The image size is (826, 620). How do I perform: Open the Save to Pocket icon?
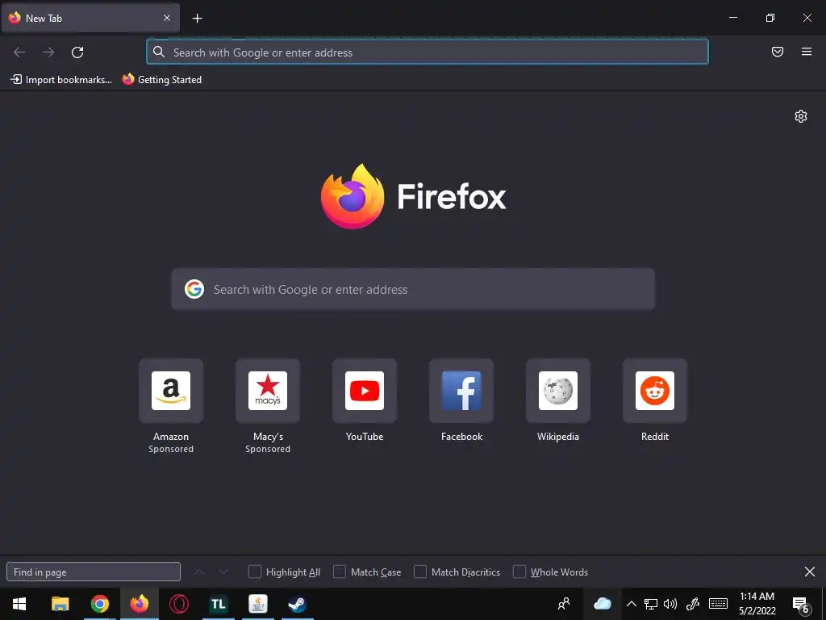778,52
